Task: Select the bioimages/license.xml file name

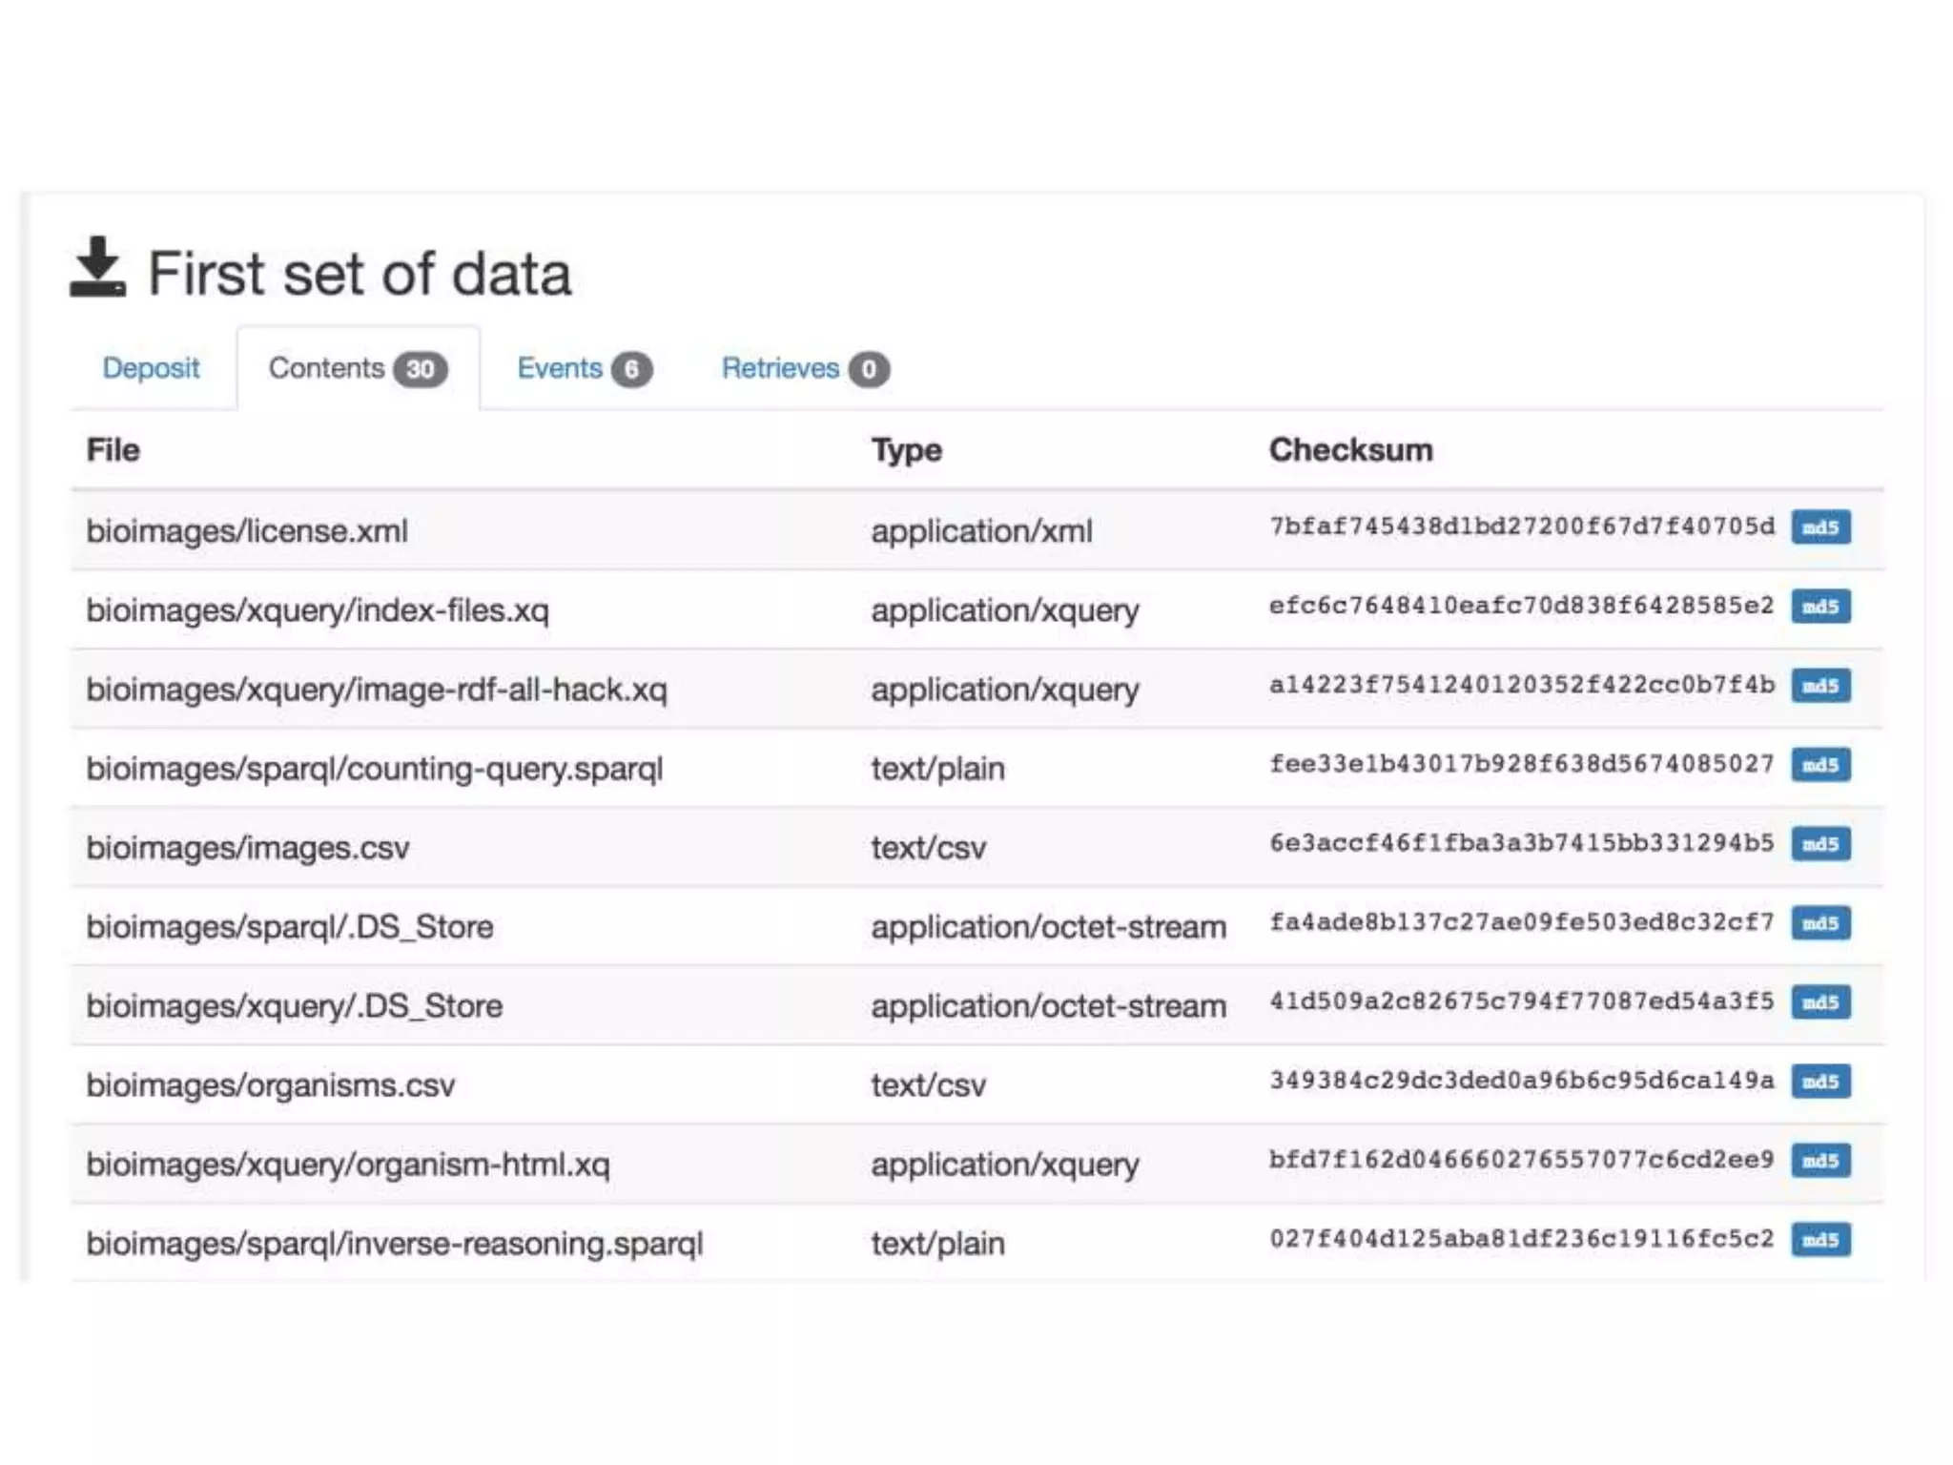Action: 247,531
